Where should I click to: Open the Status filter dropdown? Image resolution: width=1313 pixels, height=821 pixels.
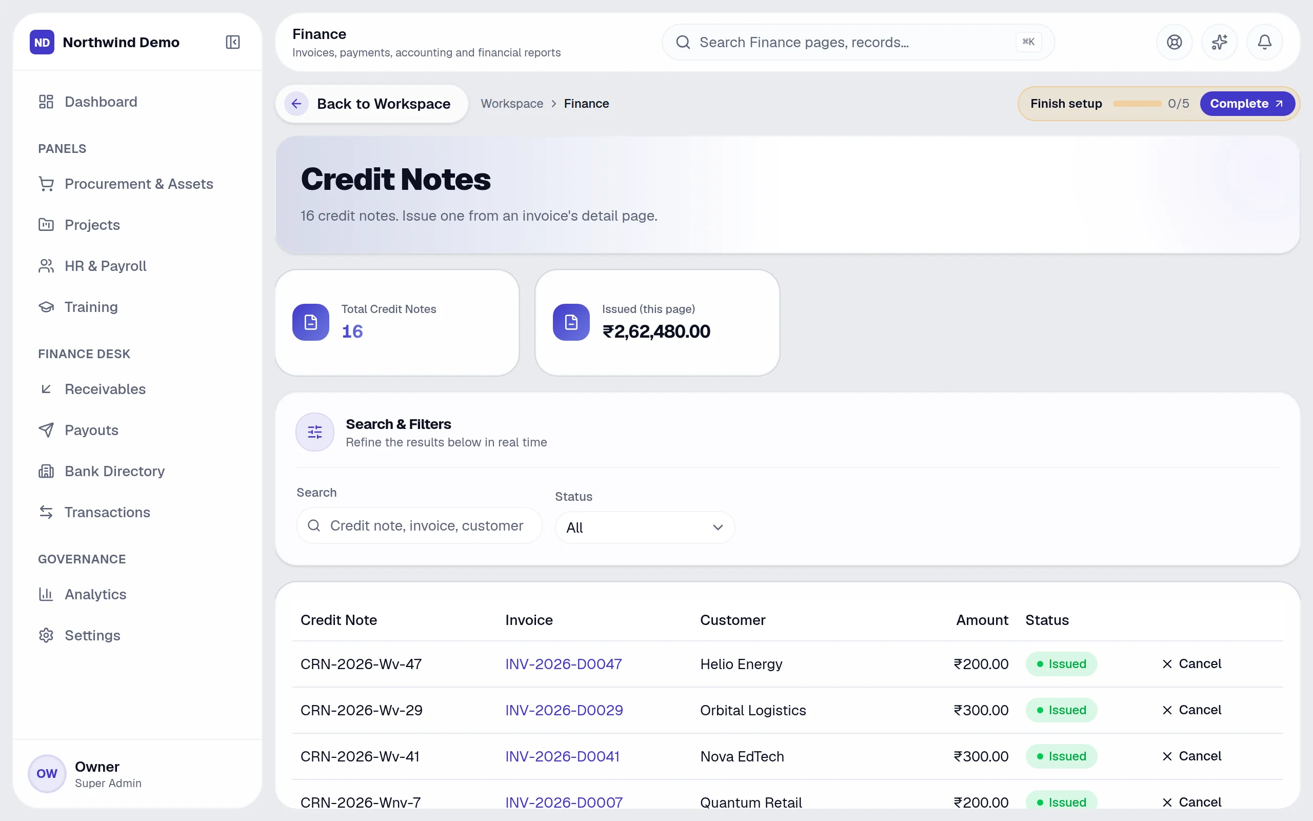(x=645, y=527)
